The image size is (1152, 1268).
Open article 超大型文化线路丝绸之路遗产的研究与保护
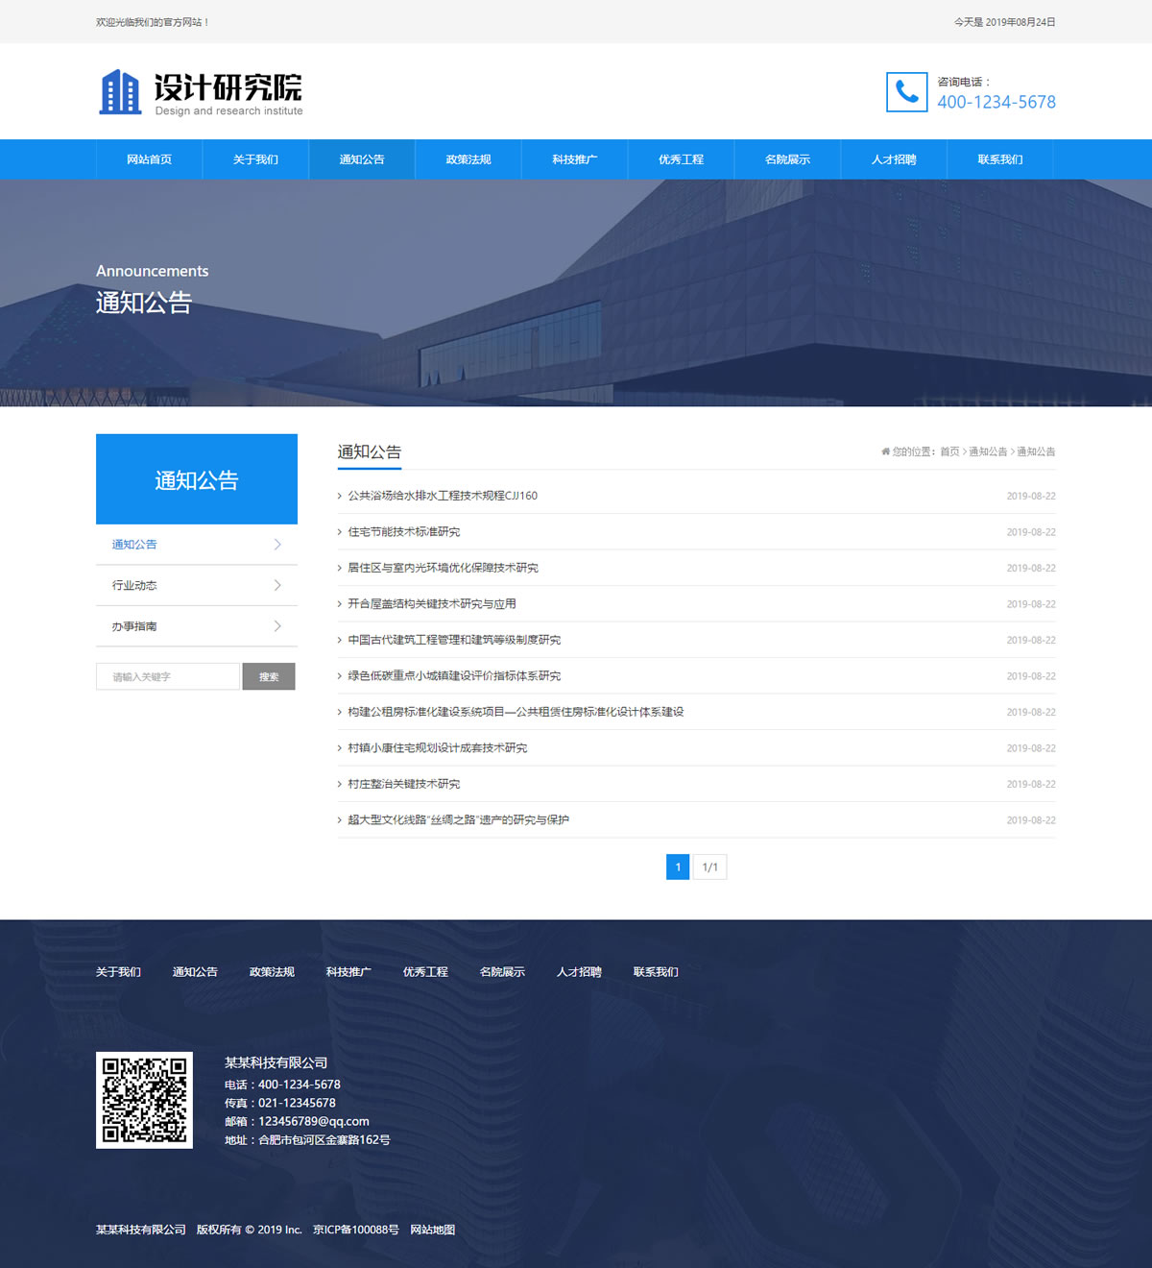459,820
